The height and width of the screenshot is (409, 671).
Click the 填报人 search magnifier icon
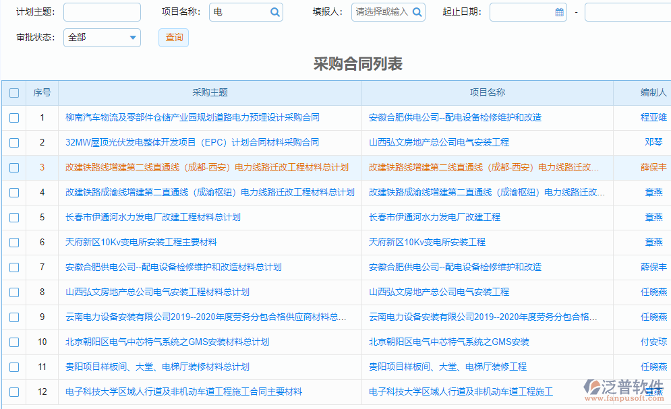click(x=417, y=12)
